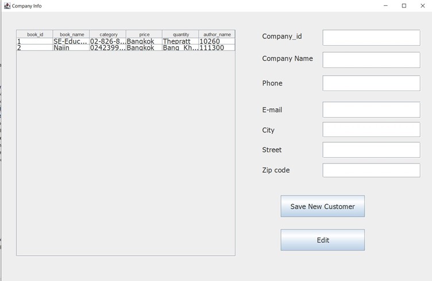This screenshot has width=432, height=281.
Task: Select the City input field
Action: [x=371, y=130]
